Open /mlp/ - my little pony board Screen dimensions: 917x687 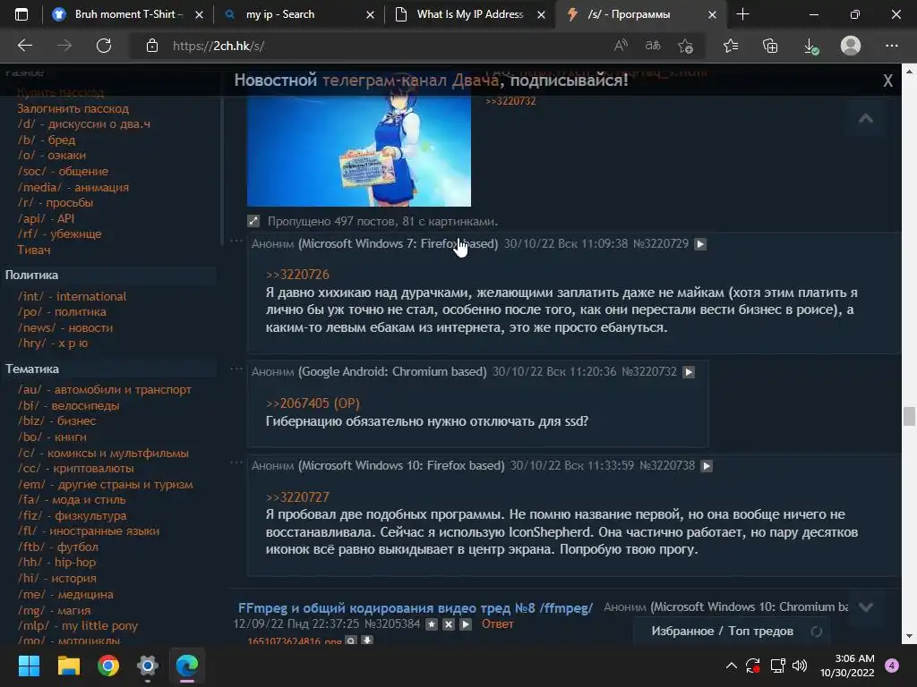pyautogui.click(x=78, y=625)
